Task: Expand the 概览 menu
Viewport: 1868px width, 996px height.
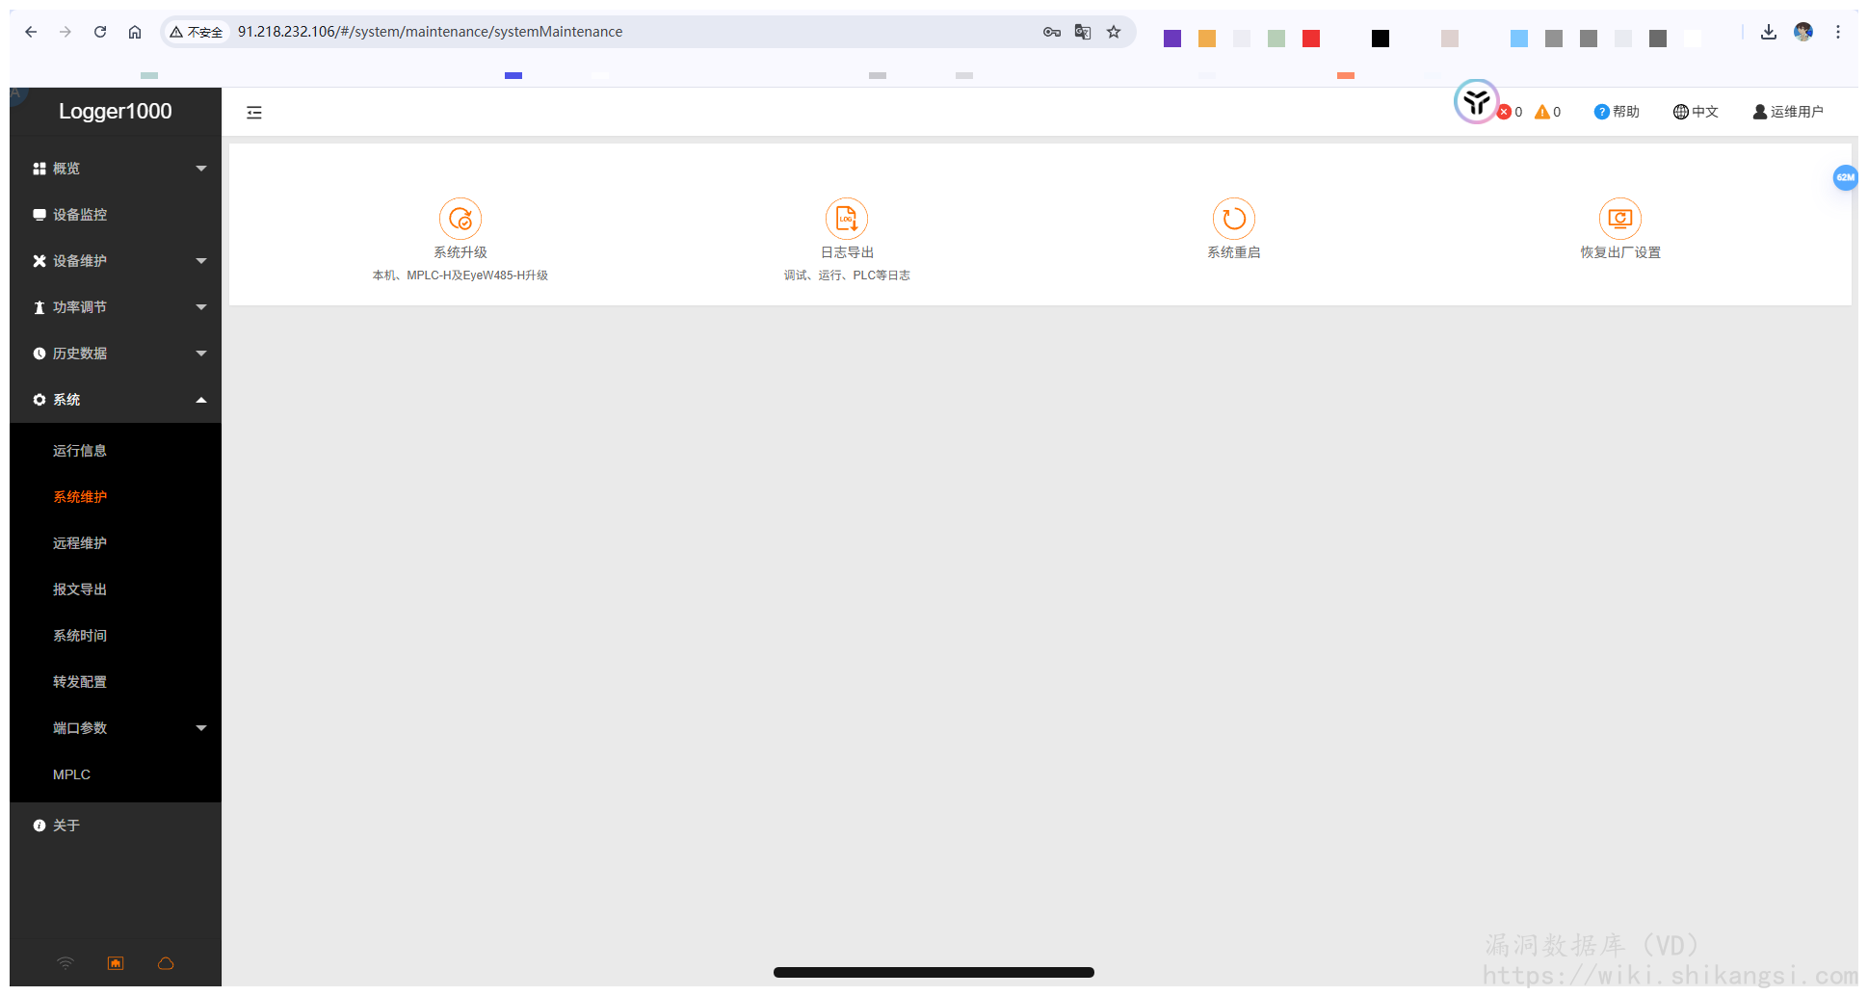Action: (116, 169)
